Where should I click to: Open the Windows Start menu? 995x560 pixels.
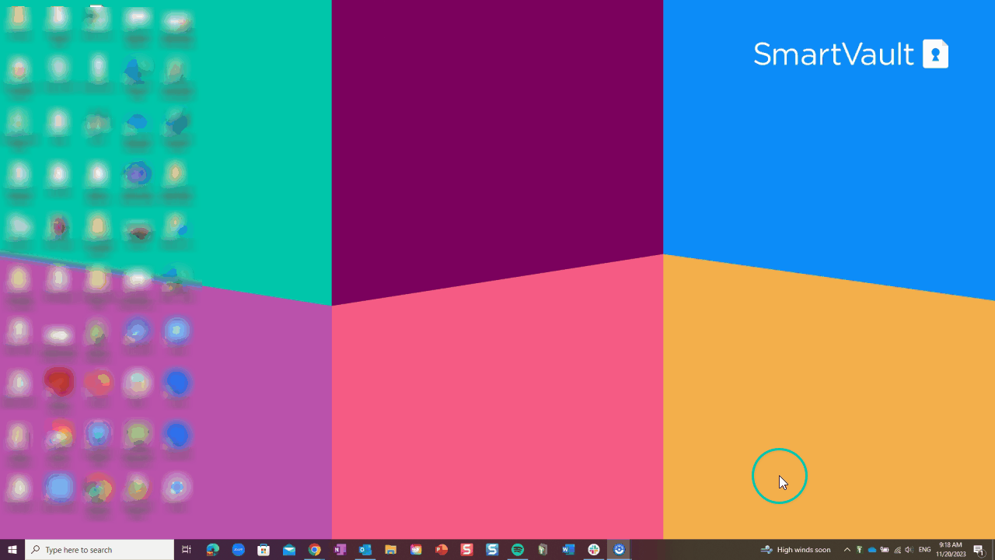12,550
